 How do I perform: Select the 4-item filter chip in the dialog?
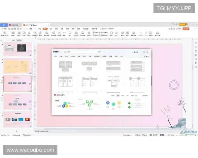click(x=122, y=95)
